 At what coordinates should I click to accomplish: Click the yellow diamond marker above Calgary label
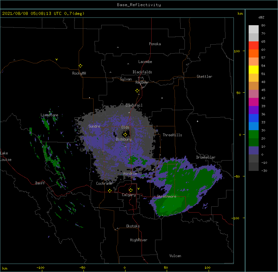point(131,190)
